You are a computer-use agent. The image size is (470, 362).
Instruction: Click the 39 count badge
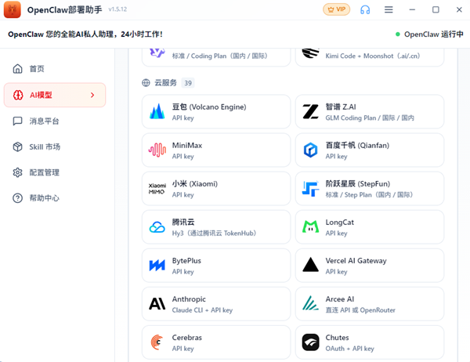tap(188, 83)
